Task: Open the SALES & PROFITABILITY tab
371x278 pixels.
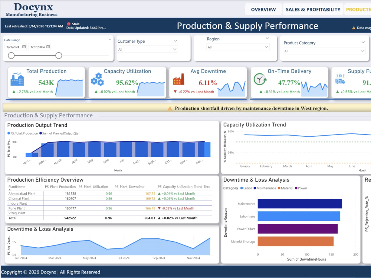Action: click(x=313, y=10)
